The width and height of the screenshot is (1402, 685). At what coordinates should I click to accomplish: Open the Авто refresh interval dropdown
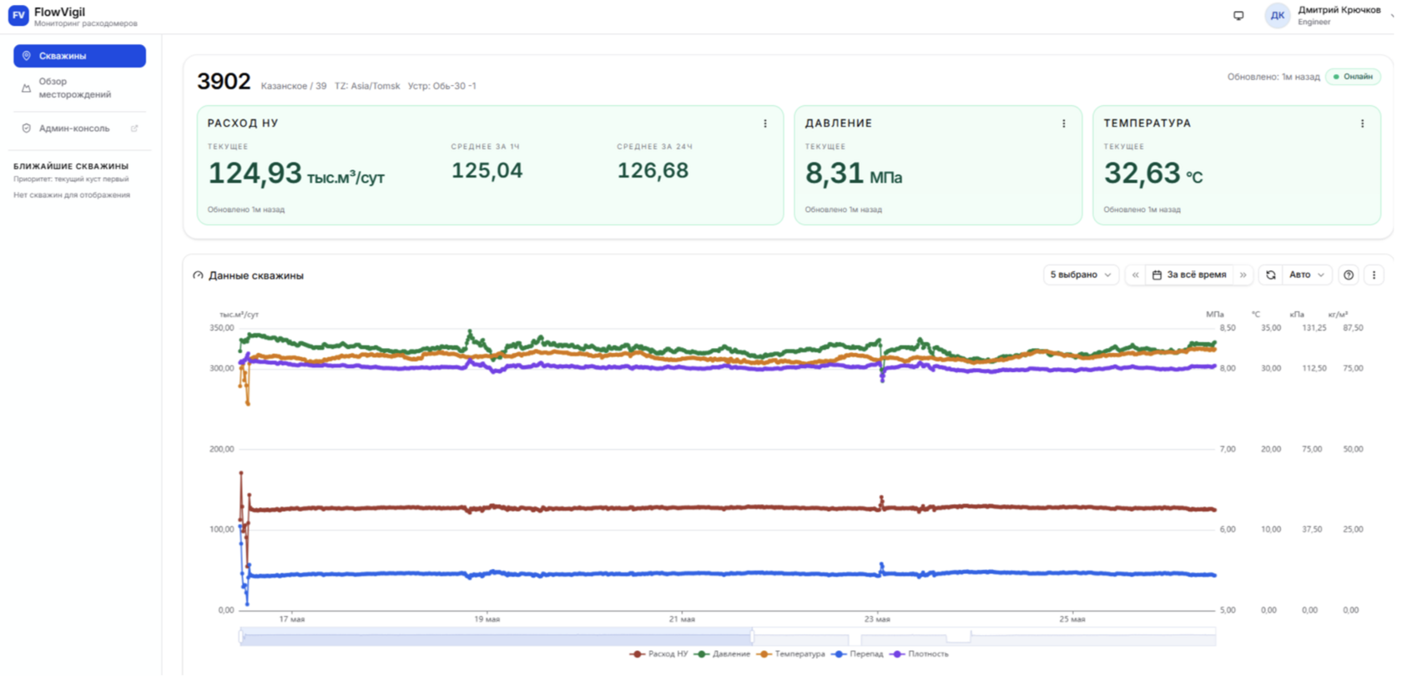[x=1307, y=275]
